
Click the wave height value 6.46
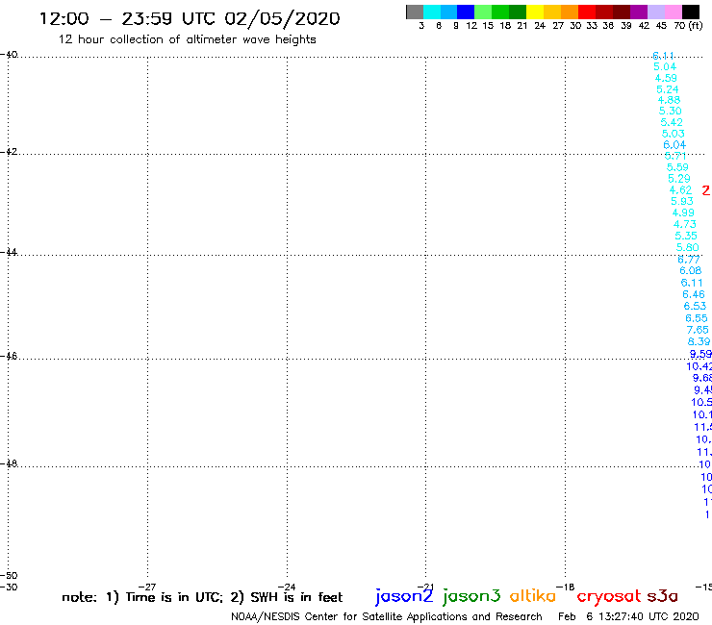click(694, 294)
